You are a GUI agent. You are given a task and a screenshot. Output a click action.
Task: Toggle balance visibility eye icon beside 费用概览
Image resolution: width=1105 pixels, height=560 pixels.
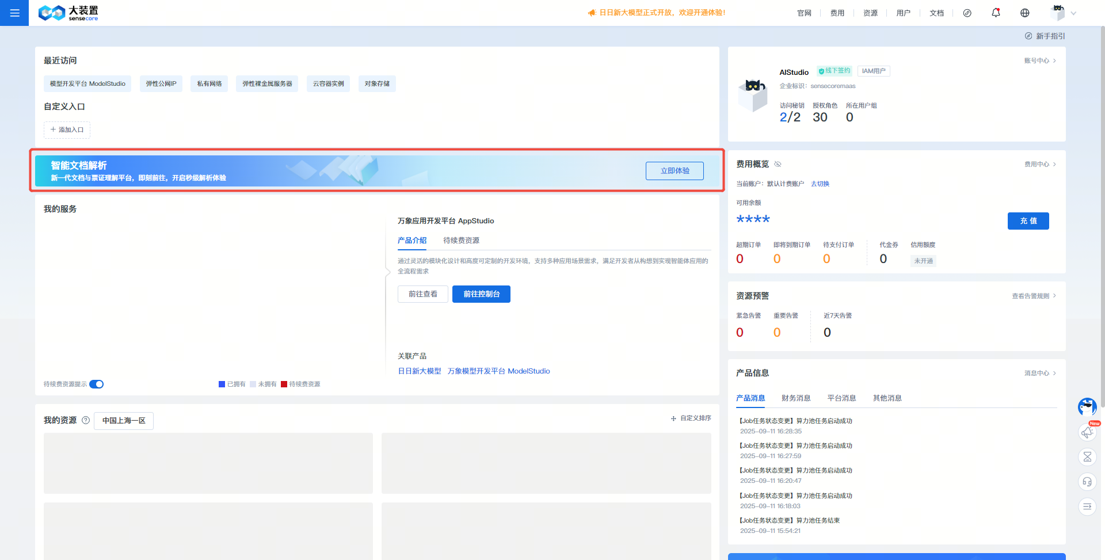(x=778, y=164)
